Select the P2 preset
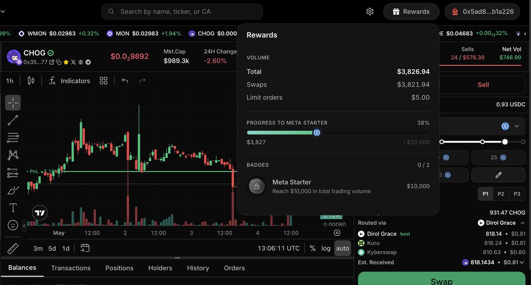The height and width of the screenshot is (285, 531). tap(501, 194)
